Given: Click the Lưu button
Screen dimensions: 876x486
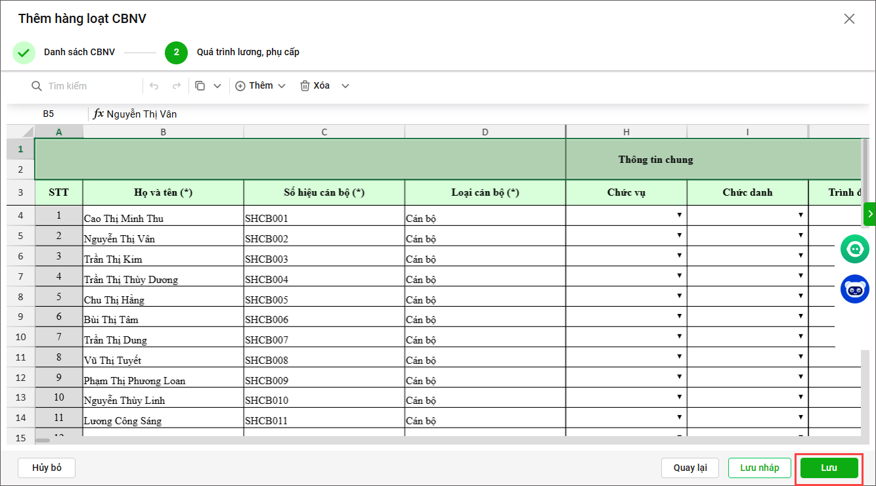Looking at the screenshot, I should 829,468.
